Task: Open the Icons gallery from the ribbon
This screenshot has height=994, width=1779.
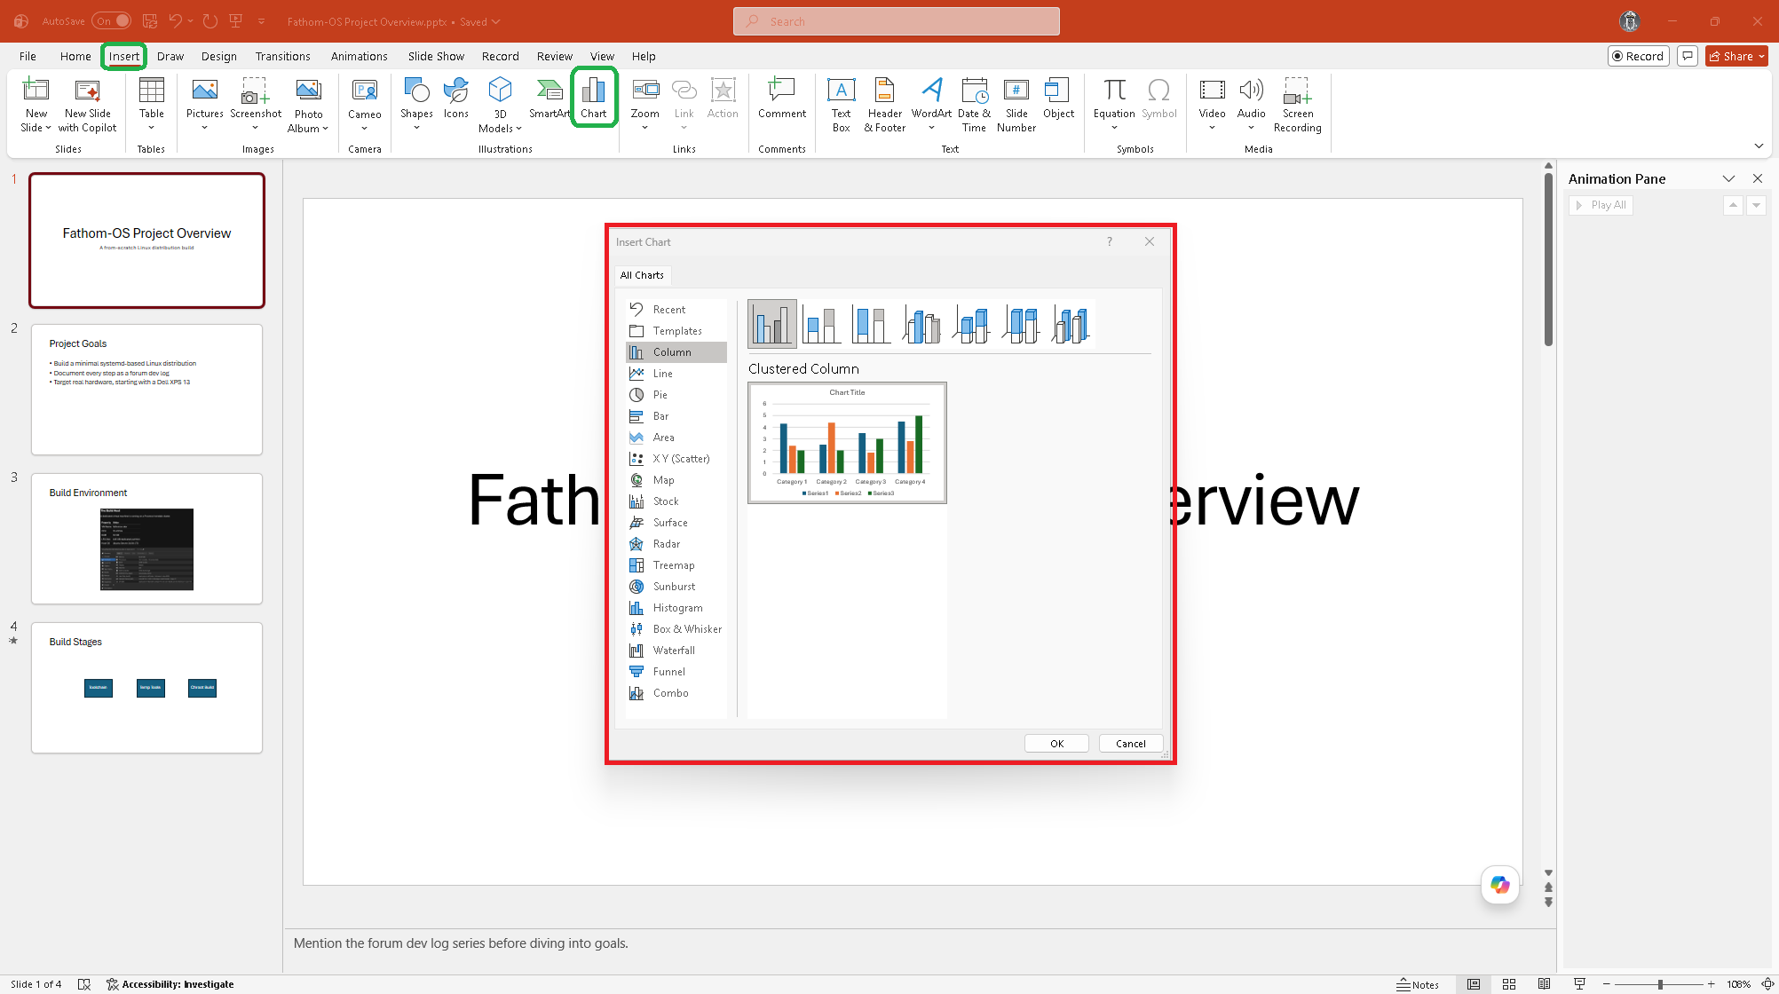Action: (455, 98)
